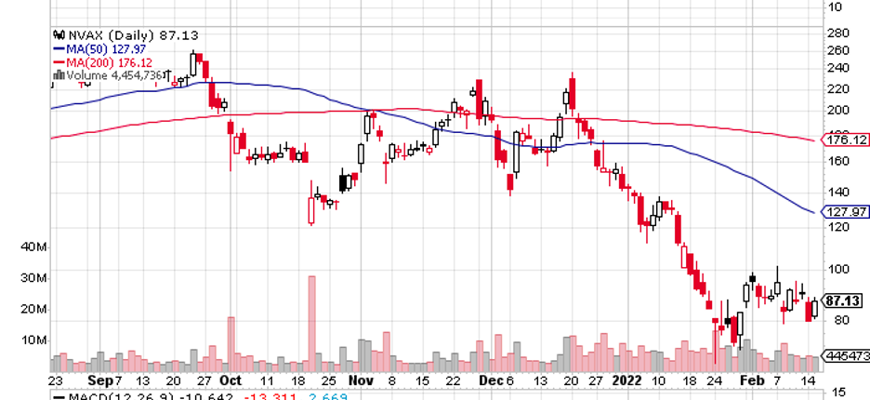The image size is (870, 400).
Task: Click the 120 price axis label
Action: point(837,227)
